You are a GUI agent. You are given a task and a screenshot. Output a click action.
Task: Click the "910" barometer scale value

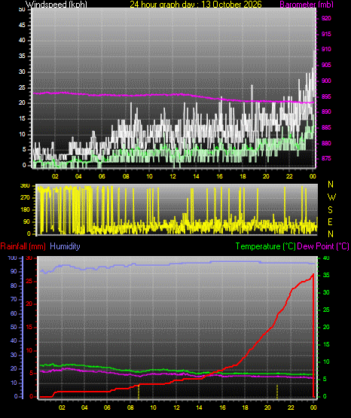pos(326,49)
